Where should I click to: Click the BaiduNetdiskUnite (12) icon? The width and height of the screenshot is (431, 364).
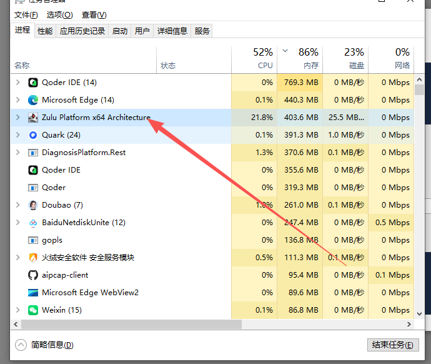pyautogui.click(x=33, y=223)
